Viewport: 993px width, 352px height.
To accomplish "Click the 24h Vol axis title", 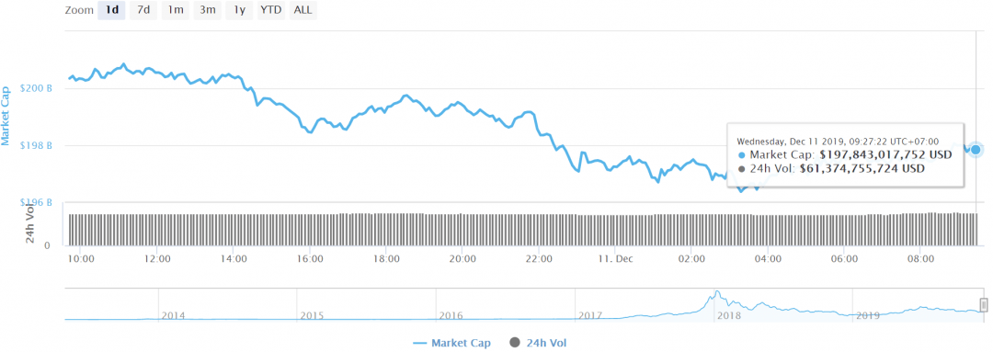I will click(x=29, y=225).
